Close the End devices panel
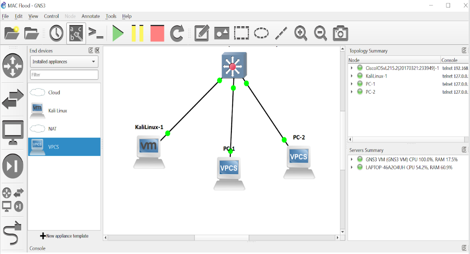This screenshot has width=470, height=254. (97, 50)
